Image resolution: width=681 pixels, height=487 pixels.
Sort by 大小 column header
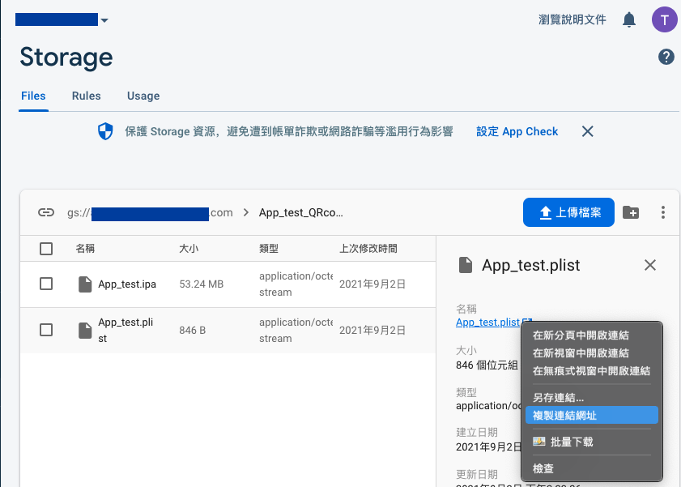point(189,249)
